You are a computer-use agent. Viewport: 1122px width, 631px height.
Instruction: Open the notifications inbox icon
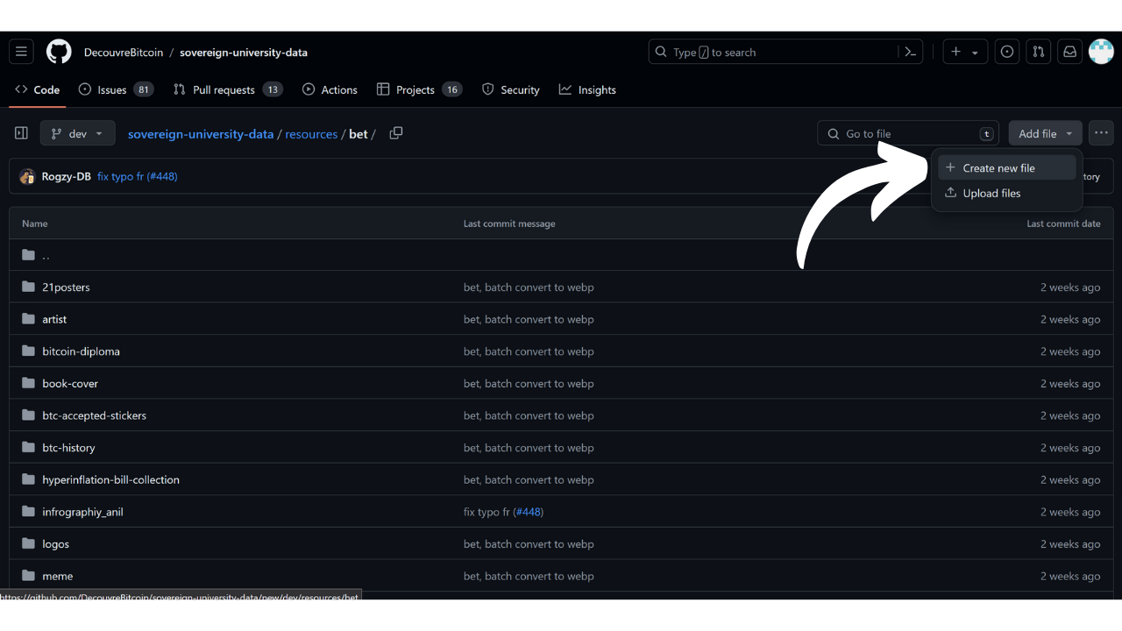click(x=1069, y=52)
